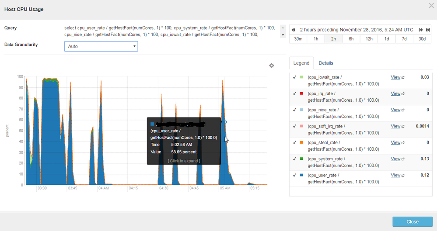
Task: Open View link for cpu_nice_rate
Action: 395,110
